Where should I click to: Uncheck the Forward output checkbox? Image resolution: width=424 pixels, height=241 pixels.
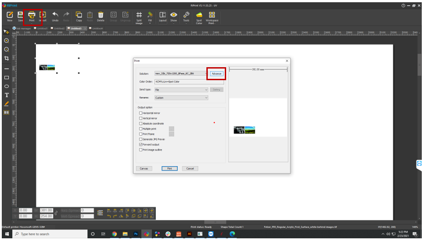click(140, 144)
